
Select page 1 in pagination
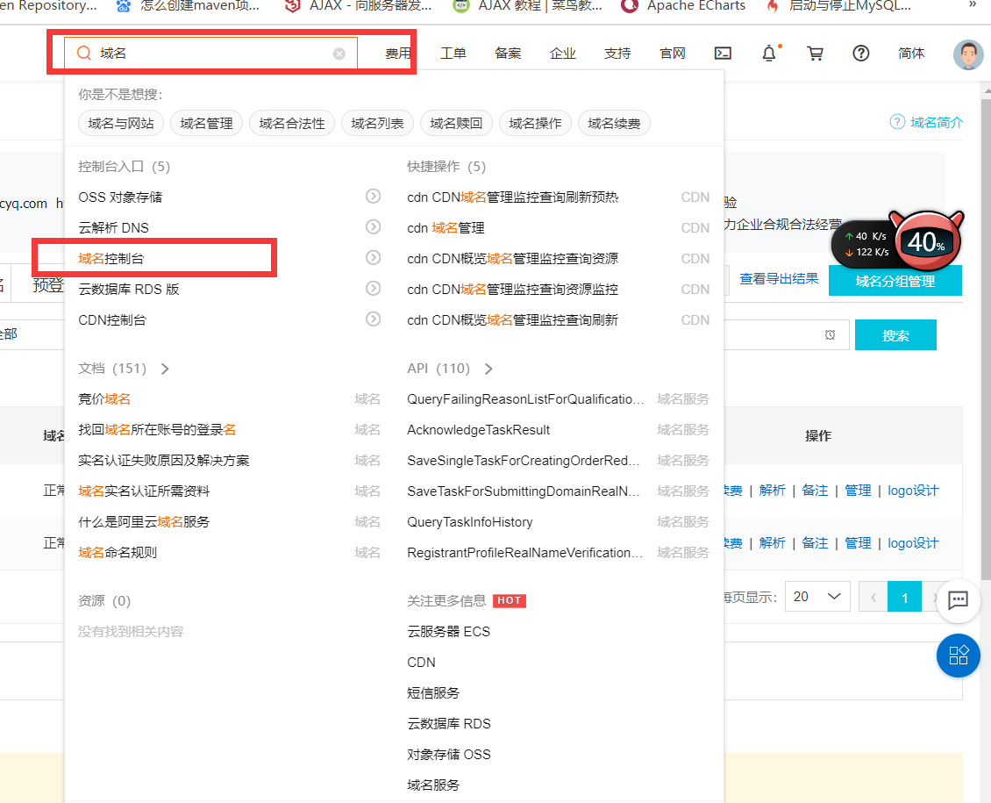[904, 597]
